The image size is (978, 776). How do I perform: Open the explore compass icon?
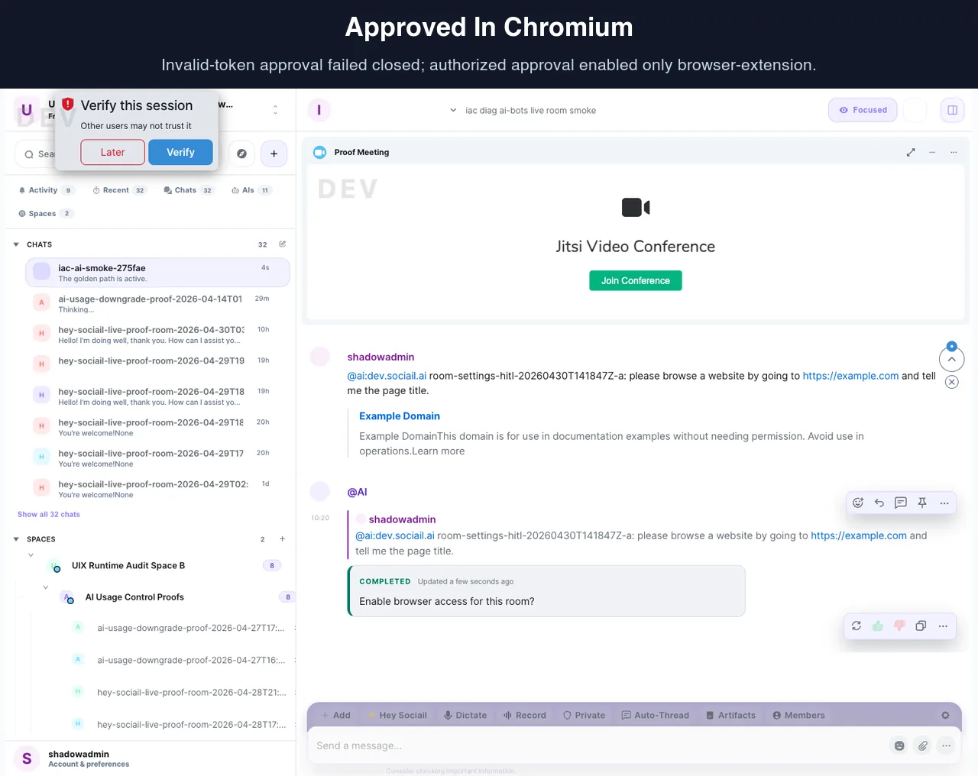coord(241,154)
